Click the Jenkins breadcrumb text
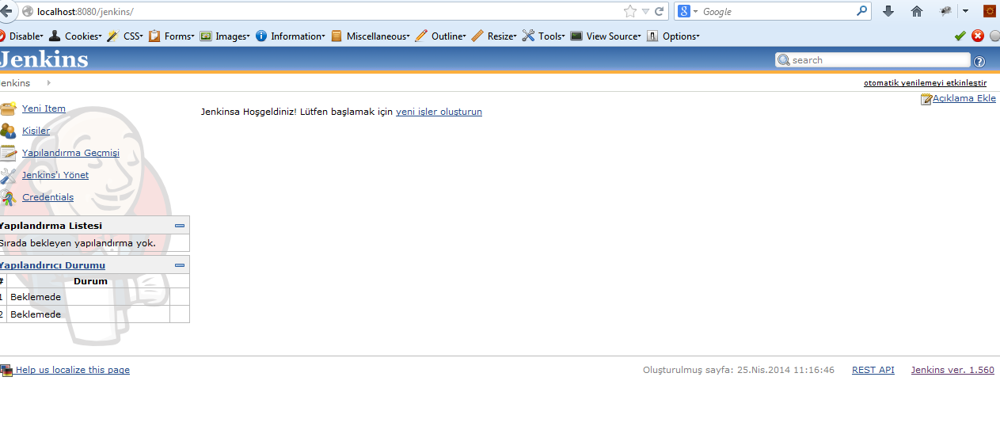 coord(15,82)
